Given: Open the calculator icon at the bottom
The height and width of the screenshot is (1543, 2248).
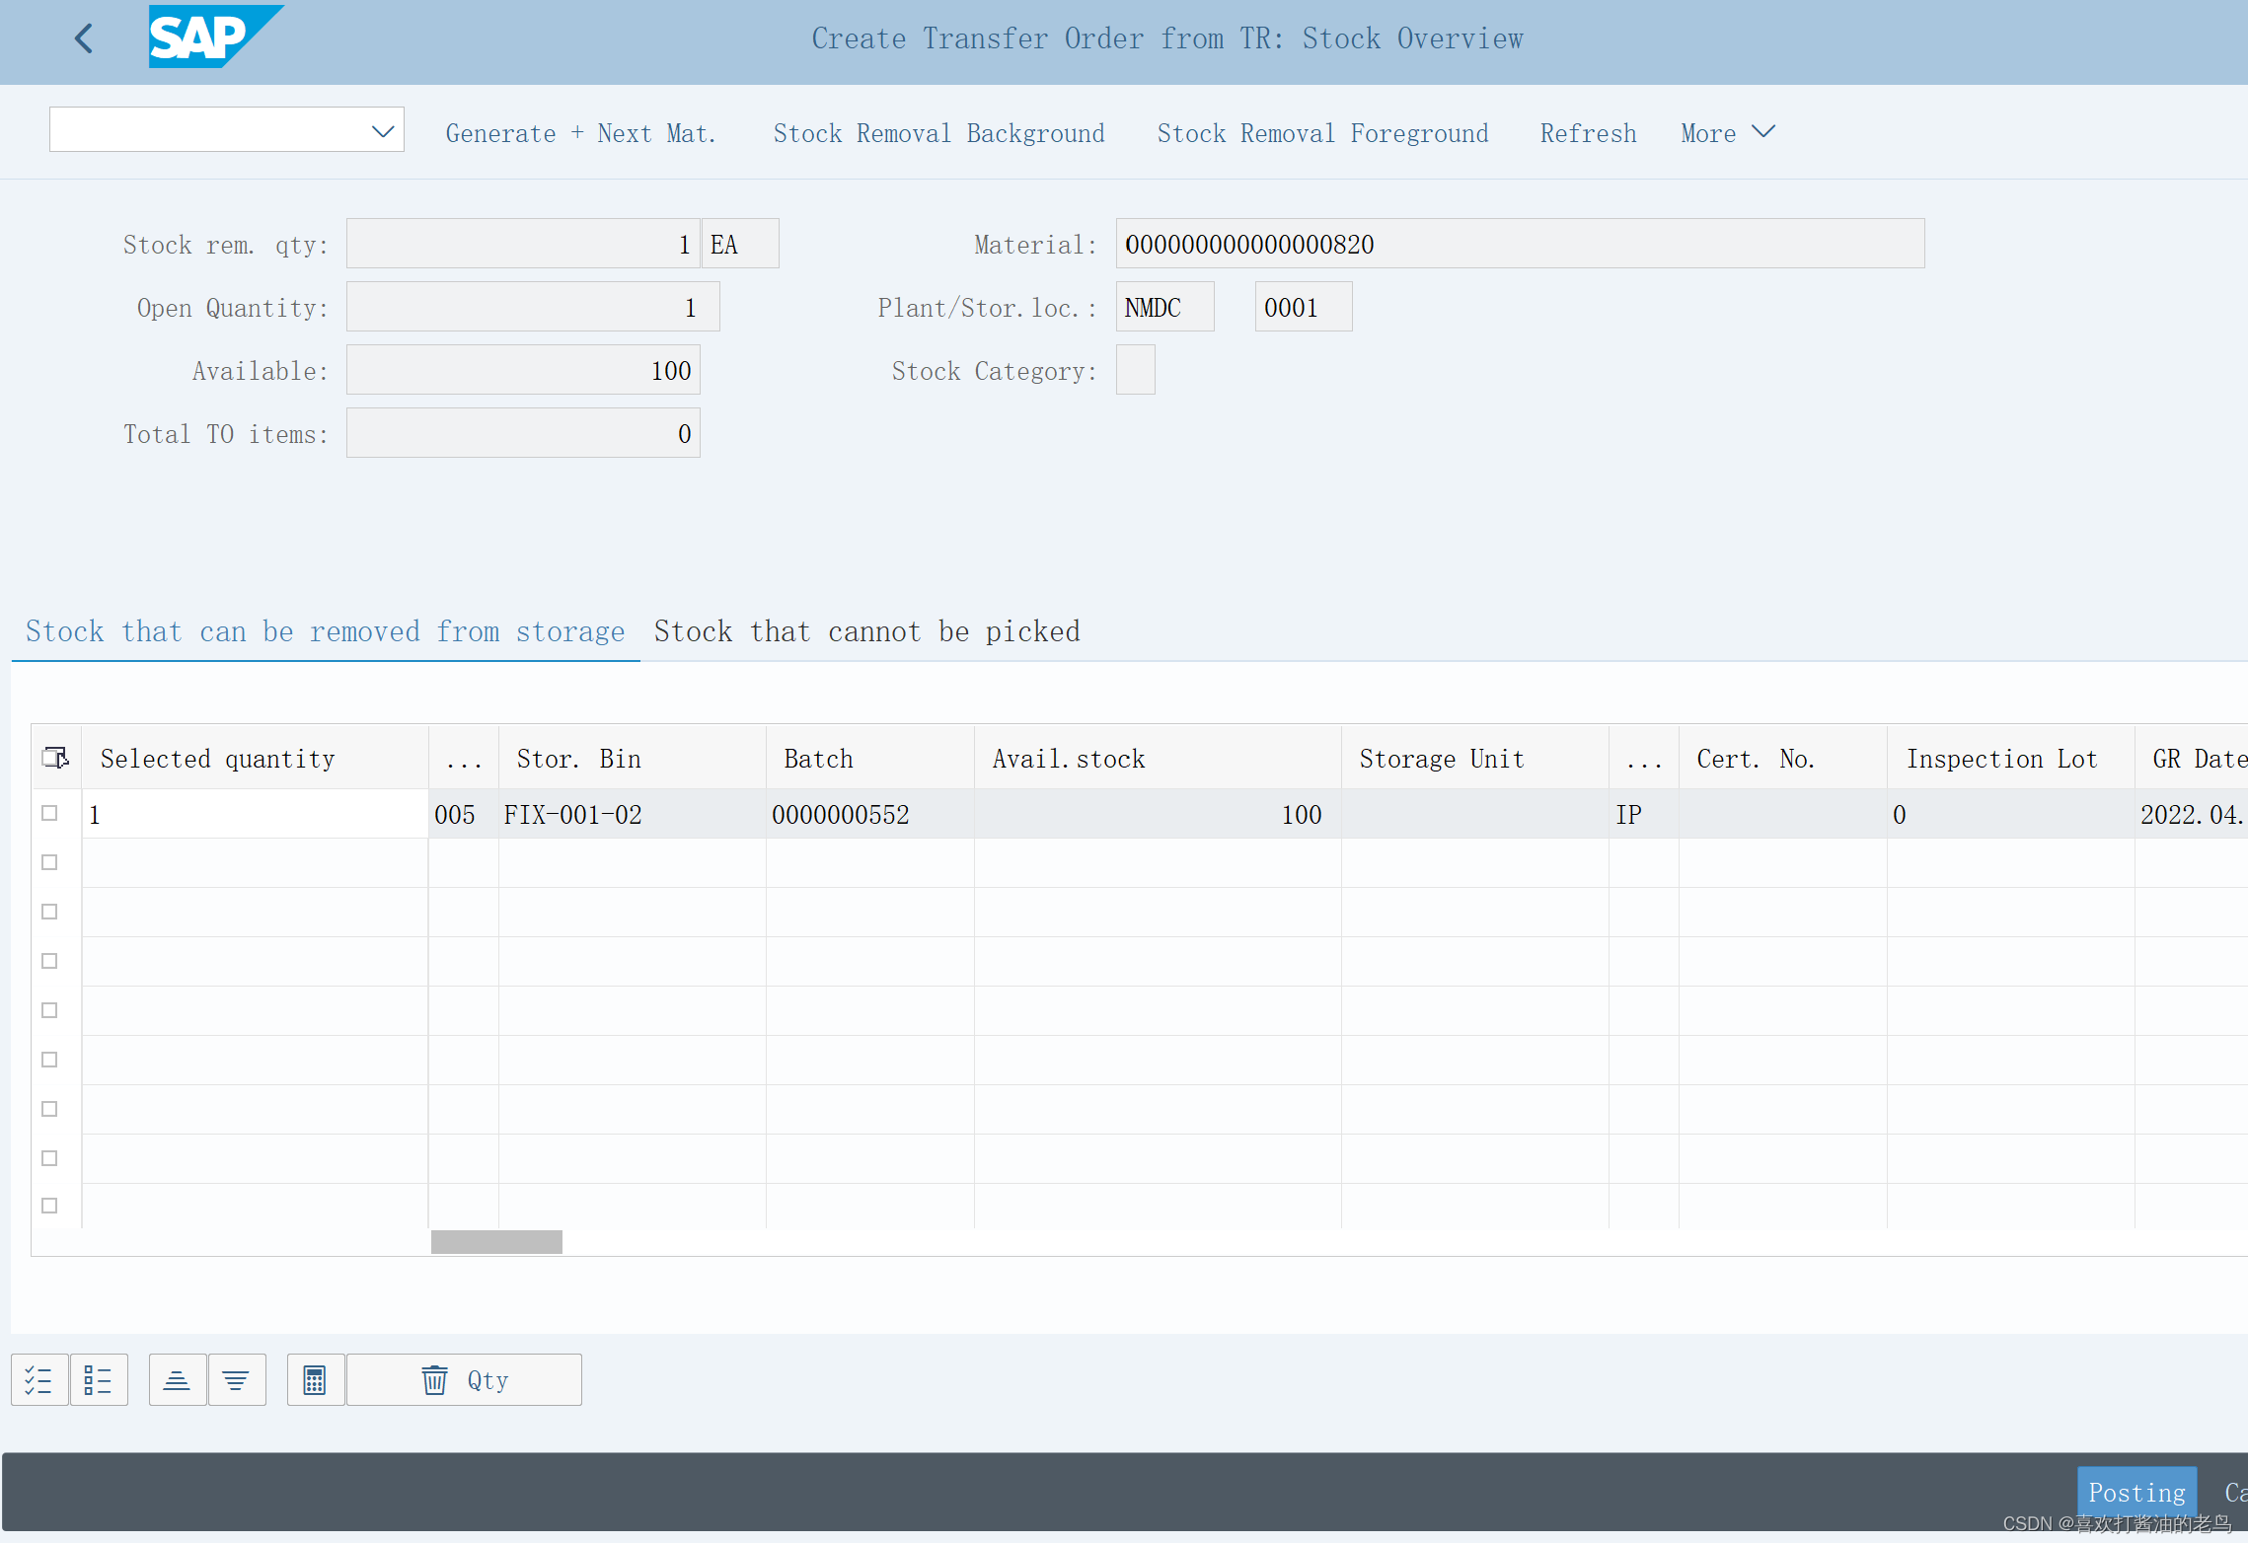Looking at the screenshot, I should click(315, 1379).
